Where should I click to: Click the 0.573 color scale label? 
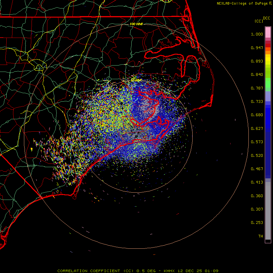coord(257,142)
